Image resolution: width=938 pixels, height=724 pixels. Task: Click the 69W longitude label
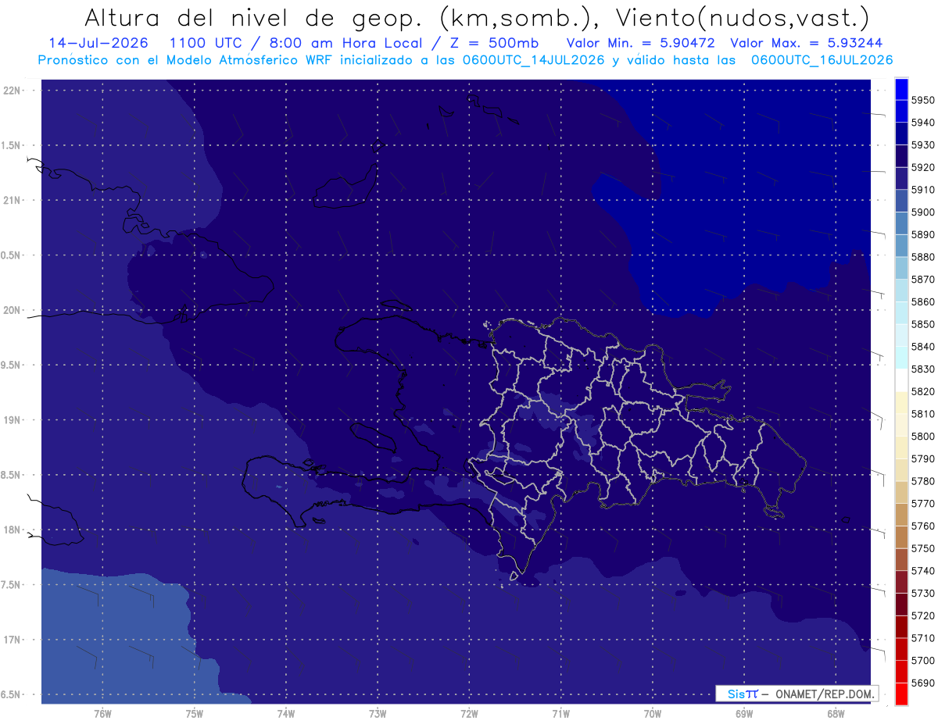[x=744, y=712]
